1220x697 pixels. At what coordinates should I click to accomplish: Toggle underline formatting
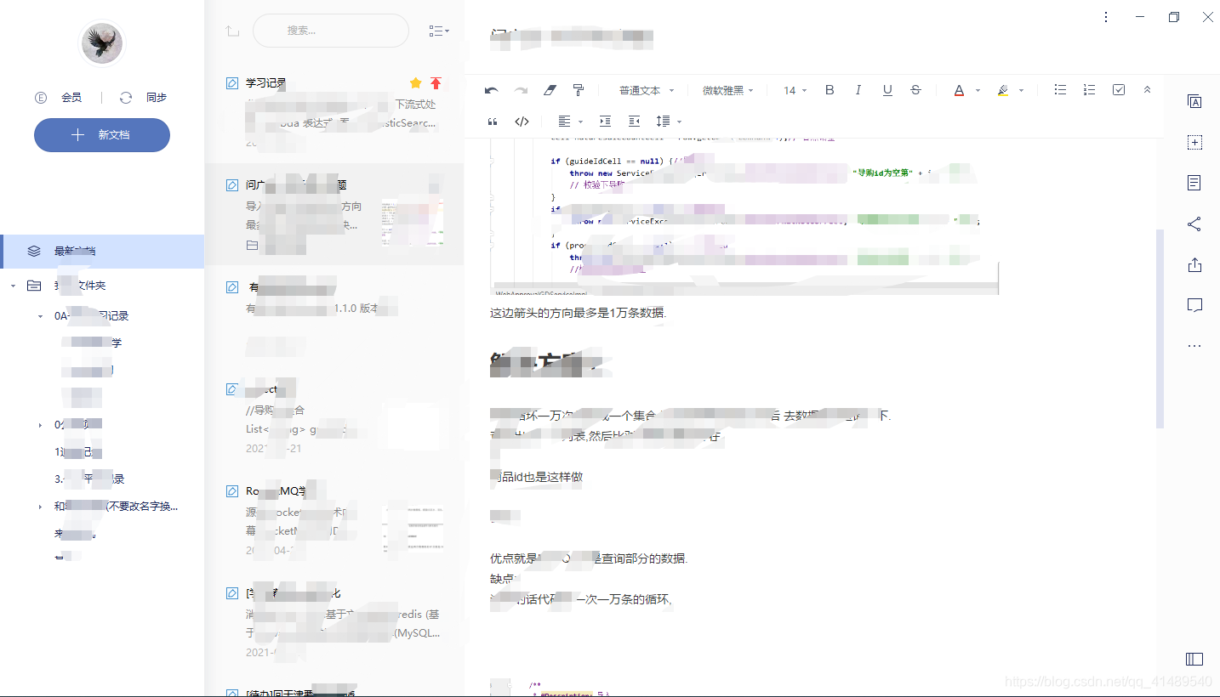(x=887, y=90)
